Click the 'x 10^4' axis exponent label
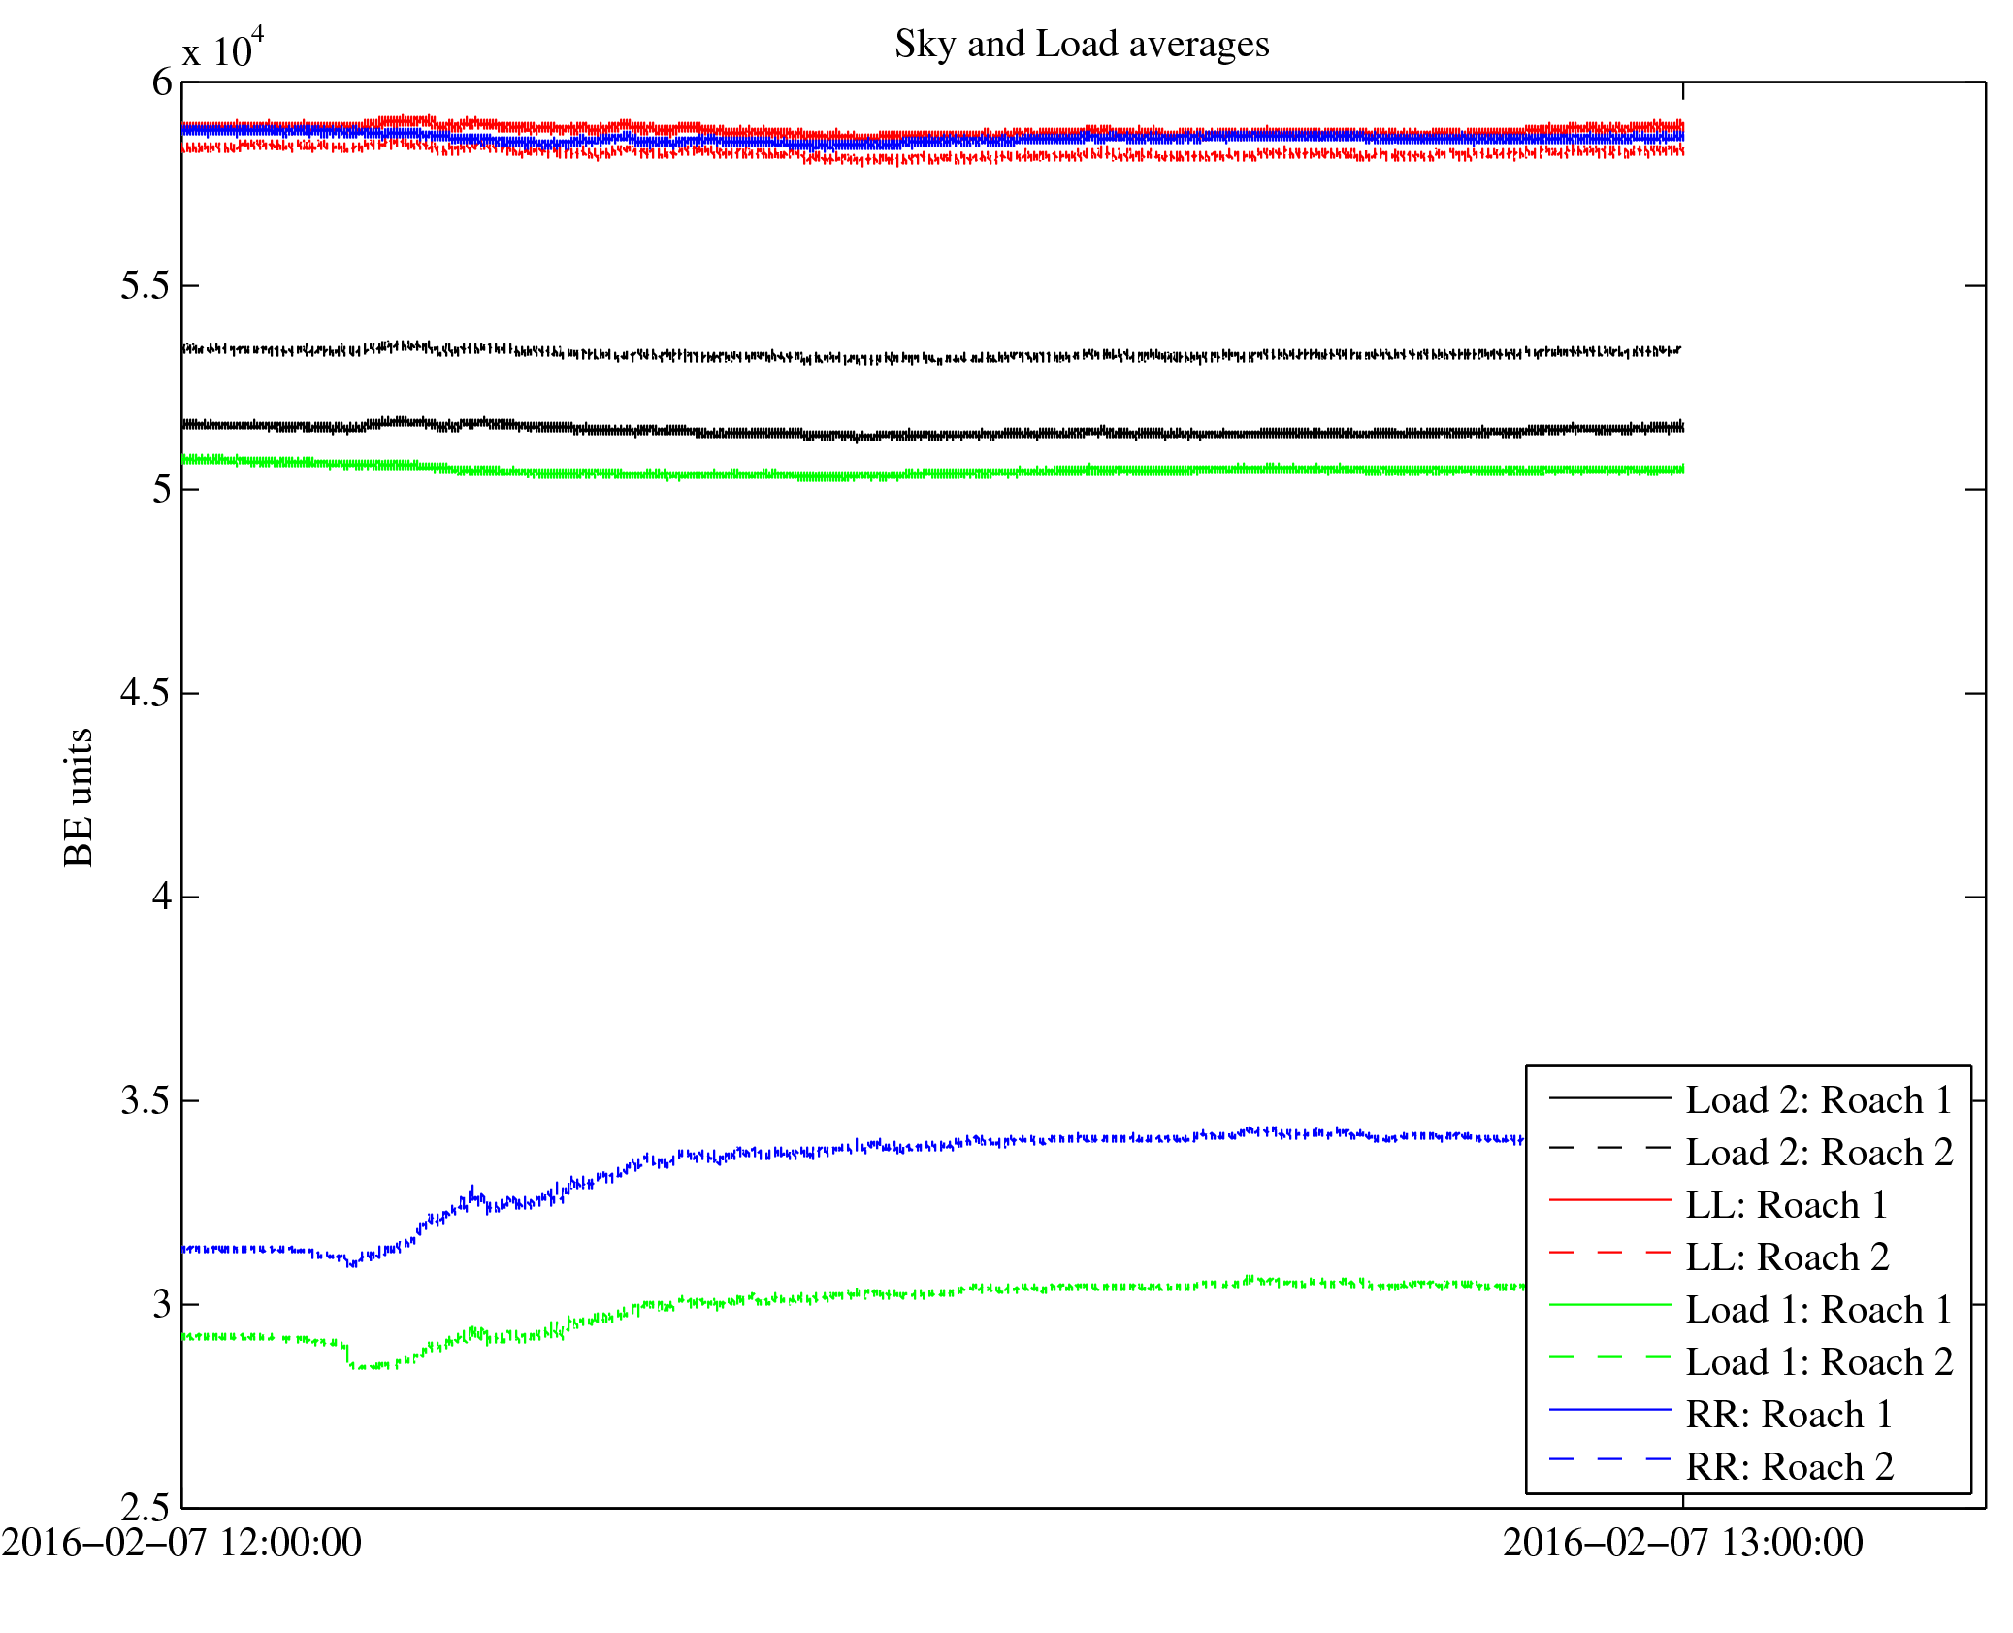Screen dimensions: 2013x1633 coord(222,49)
